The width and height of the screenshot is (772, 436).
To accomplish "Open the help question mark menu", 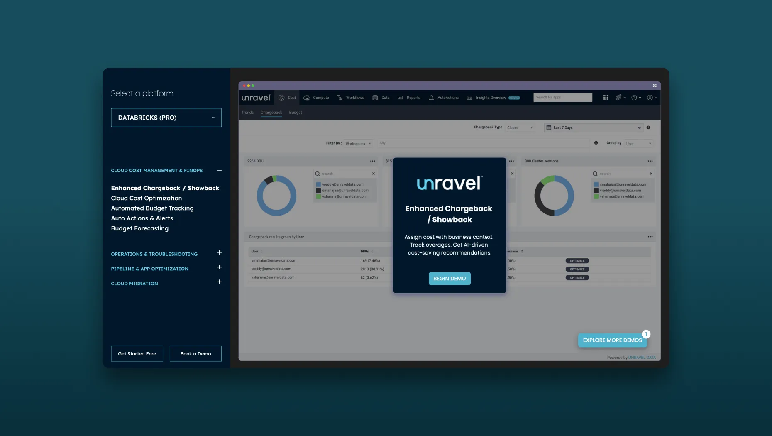I will point(636,98).
